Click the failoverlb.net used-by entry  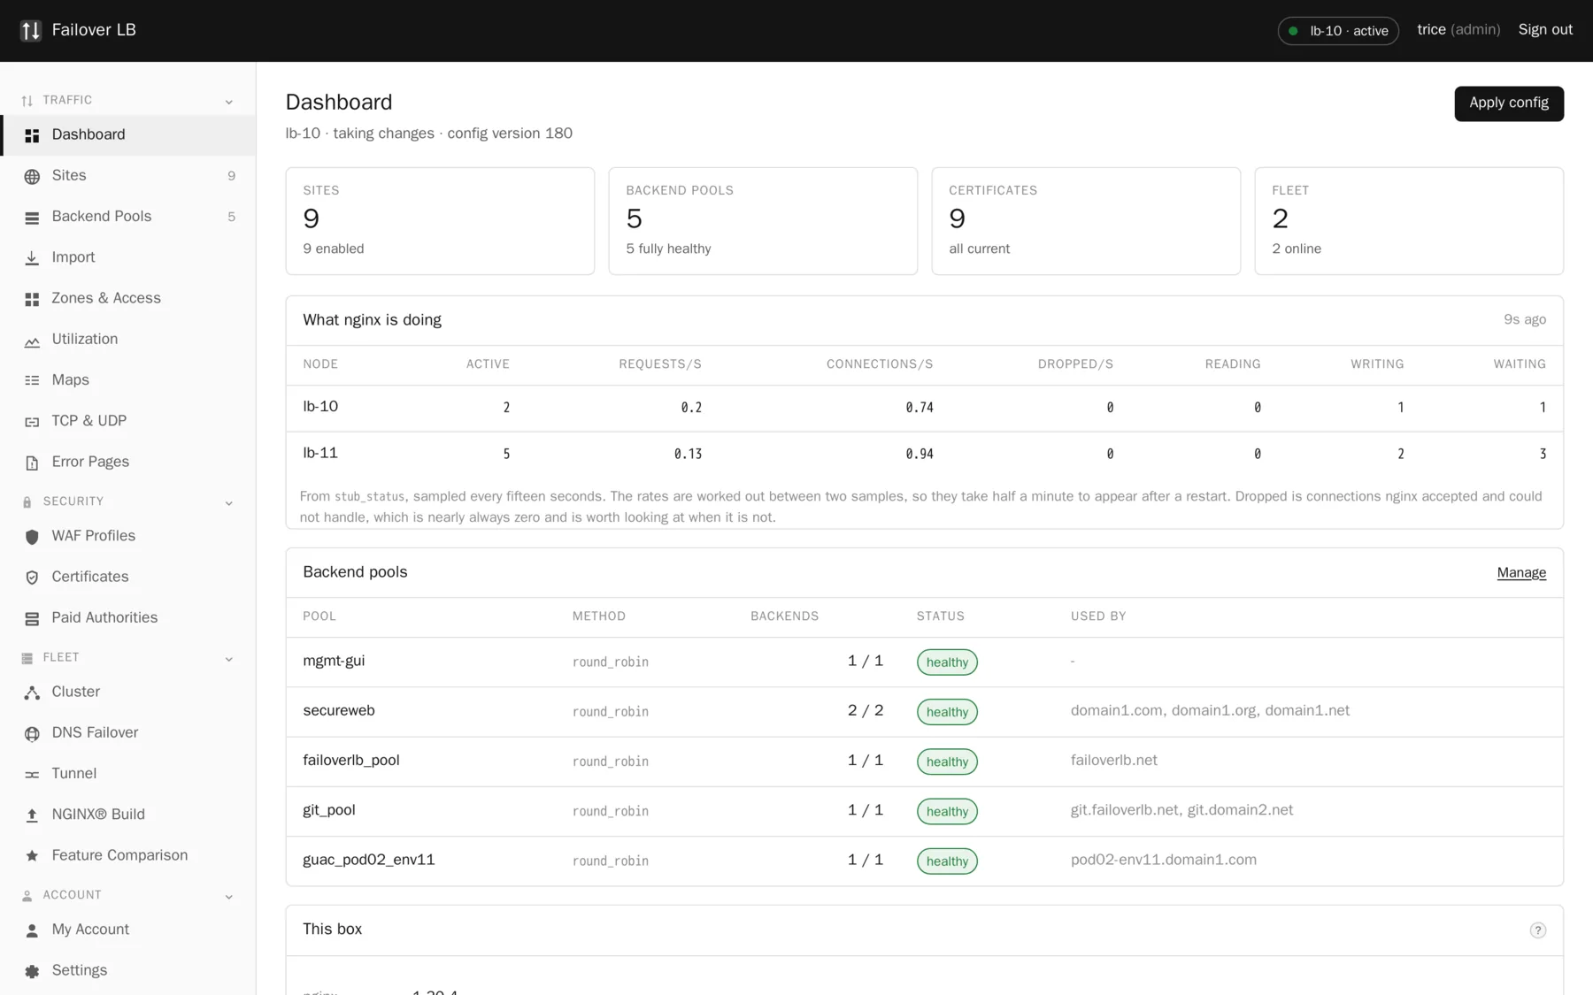click(x=1113, y=761)
